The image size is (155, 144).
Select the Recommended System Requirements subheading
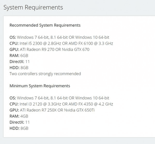(x=45, y=25)
